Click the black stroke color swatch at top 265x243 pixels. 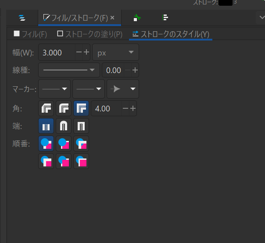[226, 3]
